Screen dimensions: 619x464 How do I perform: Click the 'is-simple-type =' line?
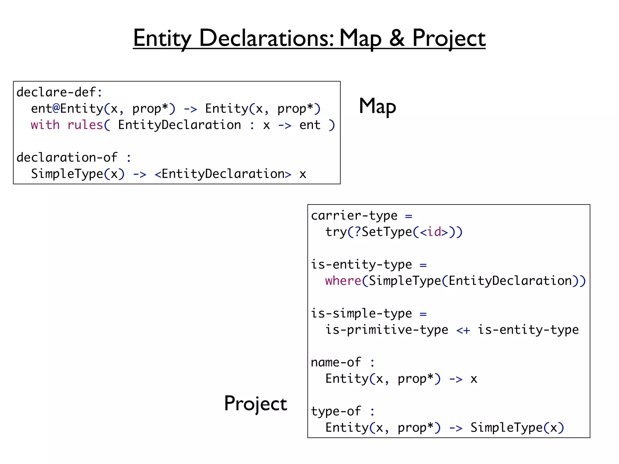tap(369, 314)
